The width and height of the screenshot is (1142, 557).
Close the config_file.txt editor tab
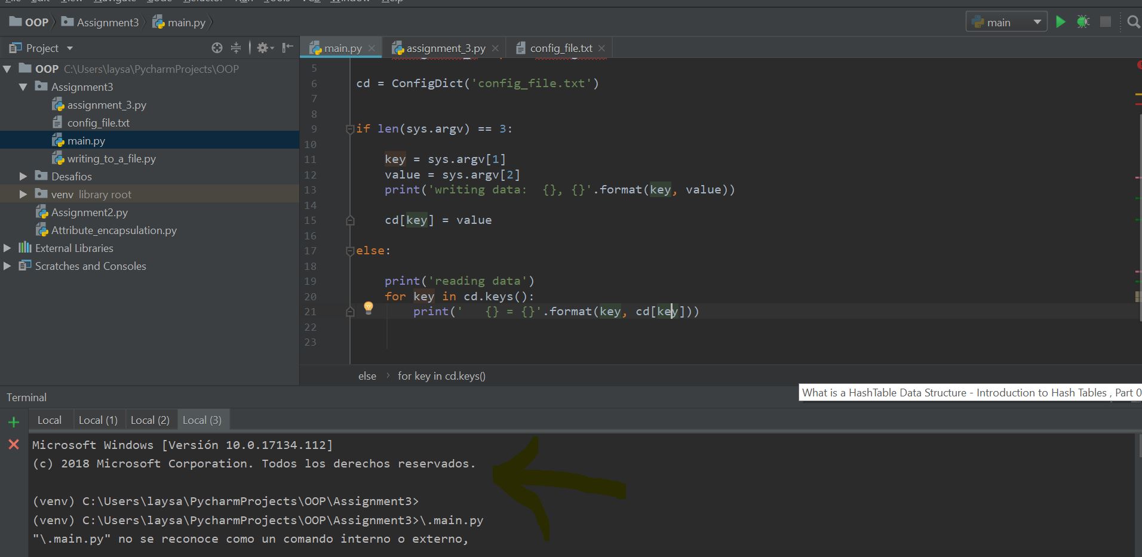point(601,48)
